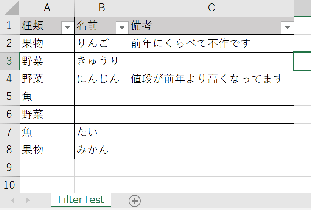Click the cell containing りんご

pyautogui.click(x=101, y=43)
